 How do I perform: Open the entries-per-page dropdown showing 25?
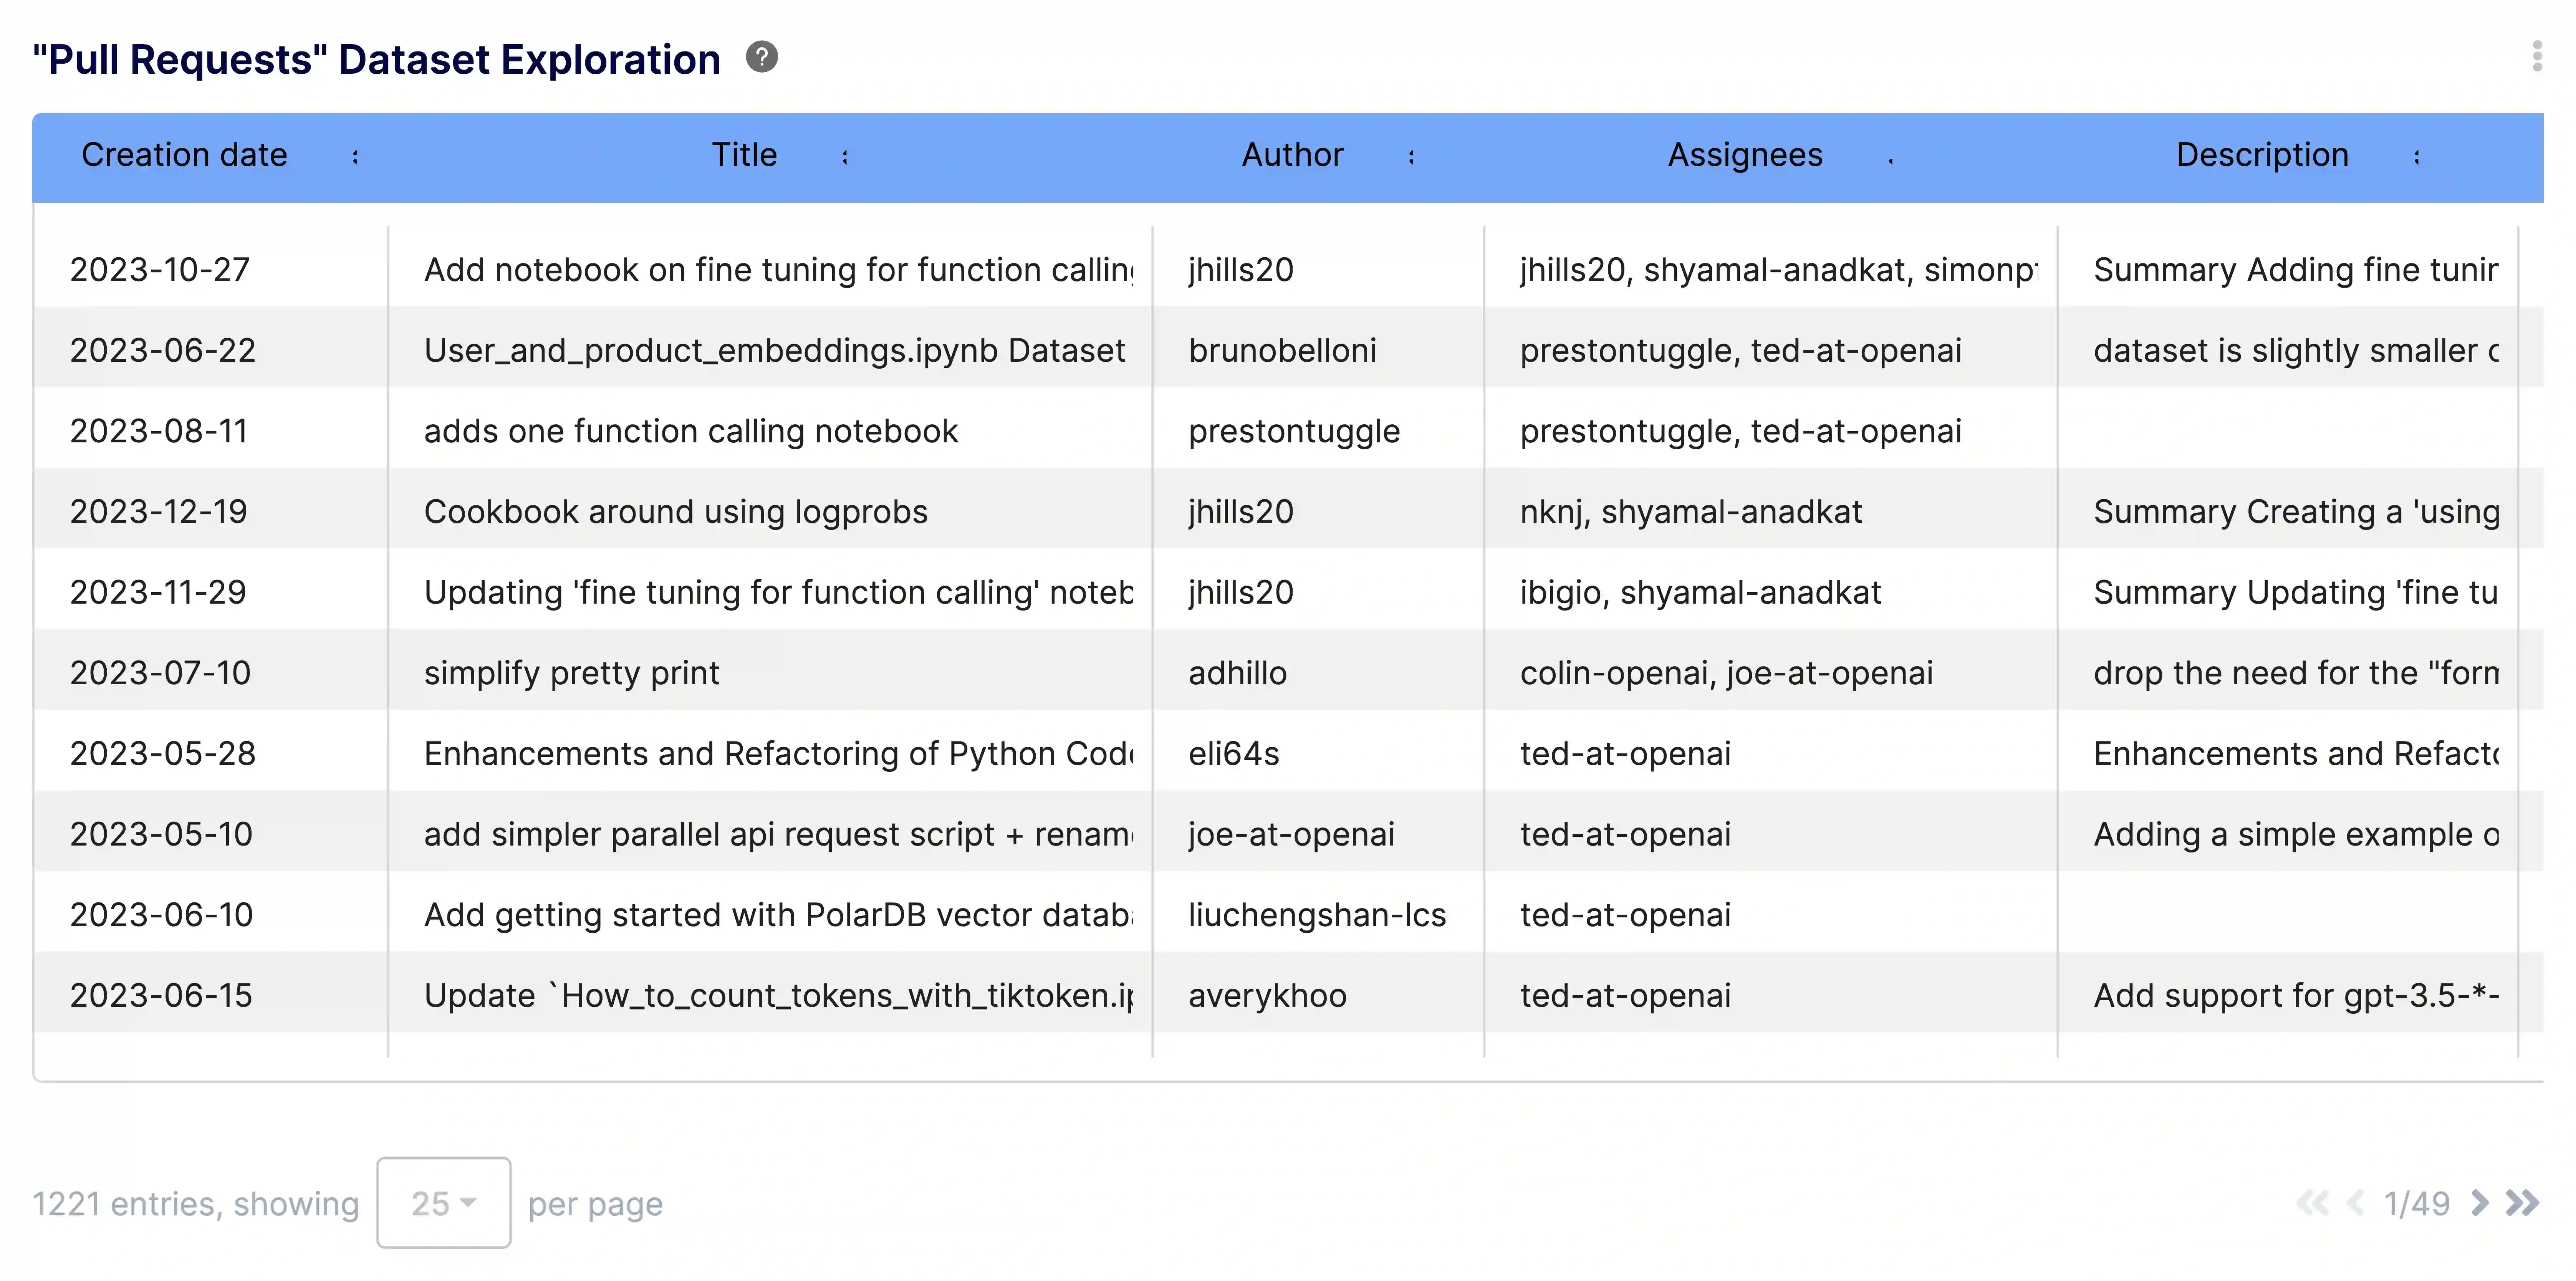click(443, 1204)
